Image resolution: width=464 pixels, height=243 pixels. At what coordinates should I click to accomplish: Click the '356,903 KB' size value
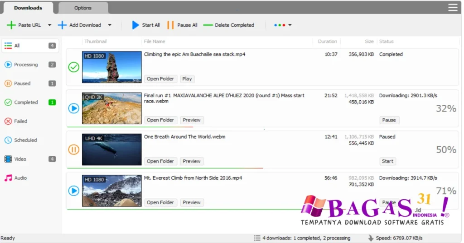(x=361, y=54)
